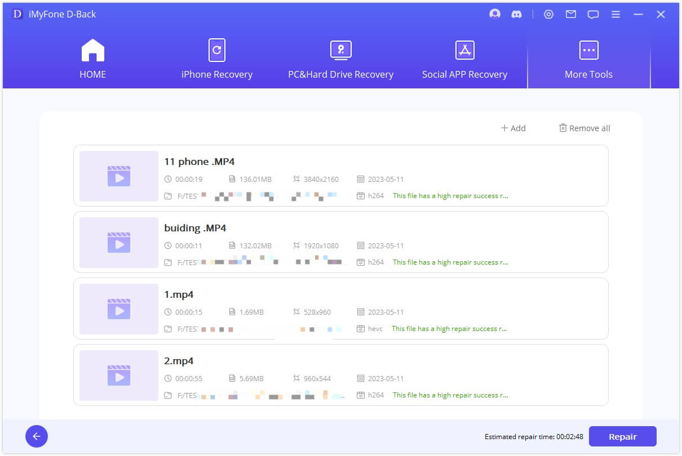Click the resolution 960x544
682x456 pixels.
(317, 379)
